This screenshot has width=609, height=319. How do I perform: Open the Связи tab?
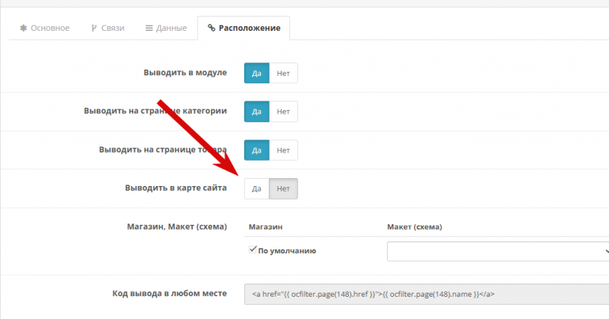[108, 28]
